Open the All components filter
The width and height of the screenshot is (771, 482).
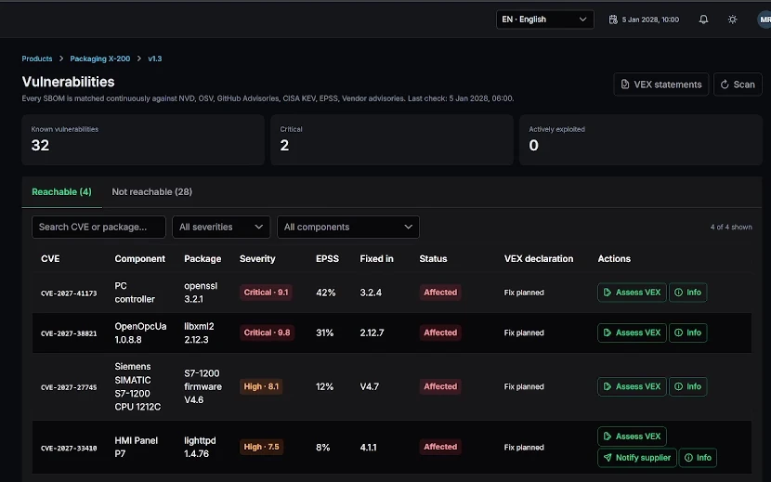click(x=348, y=227)
